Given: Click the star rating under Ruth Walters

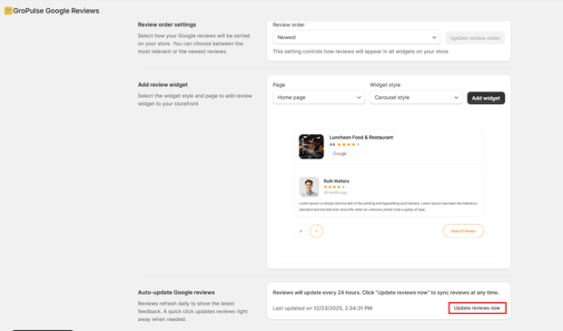Looking at the screenshot, I should (334, 187).
